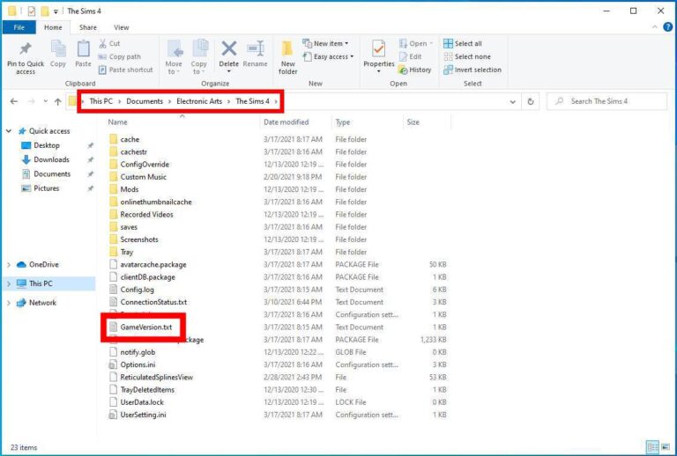This screenshot has width=677, height=456.
Task: Select Pictures in navigation pane
Action: (x=46, y=188)
